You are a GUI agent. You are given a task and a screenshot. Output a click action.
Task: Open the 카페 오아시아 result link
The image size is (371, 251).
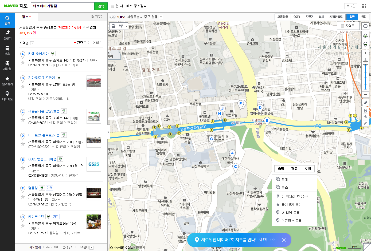pyautogui.click(x=38, y=54)
